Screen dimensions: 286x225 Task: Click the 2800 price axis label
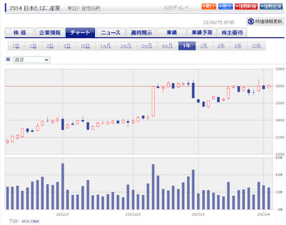pyautogui.click(x=280, y=86)
